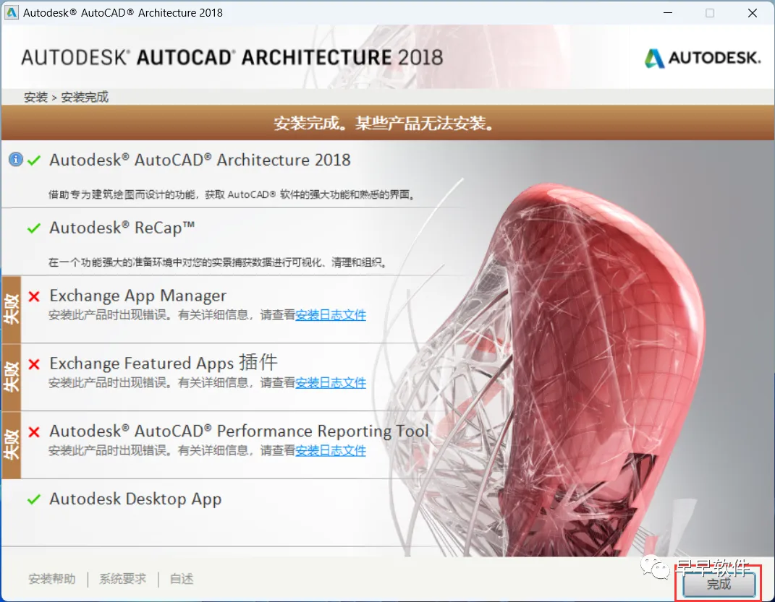This screenshot has width=775, height=602.
Task: Open 安装日志文件 link for Performance Reporting Tool
Action: point(331,450)
